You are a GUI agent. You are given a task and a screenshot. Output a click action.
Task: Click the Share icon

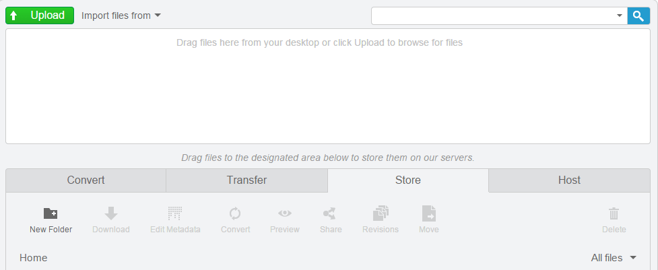point(329,213)
